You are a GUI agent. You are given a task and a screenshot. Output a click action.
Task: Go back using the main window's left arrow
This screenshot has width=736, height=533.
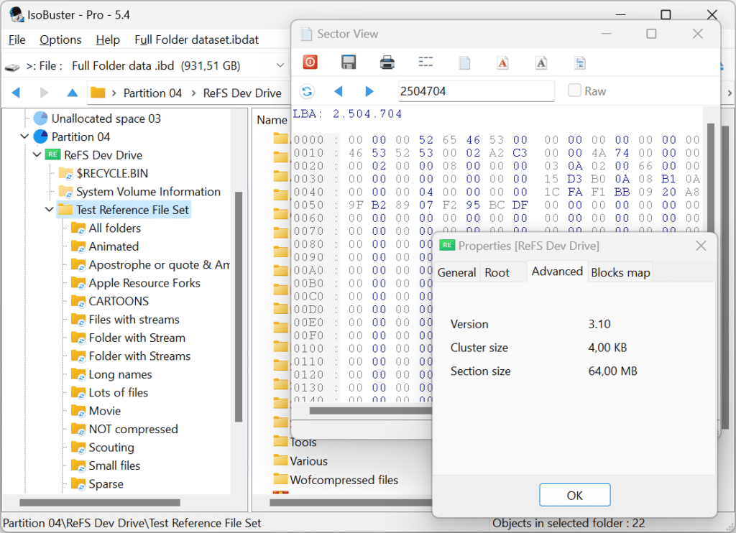(16, 93)
